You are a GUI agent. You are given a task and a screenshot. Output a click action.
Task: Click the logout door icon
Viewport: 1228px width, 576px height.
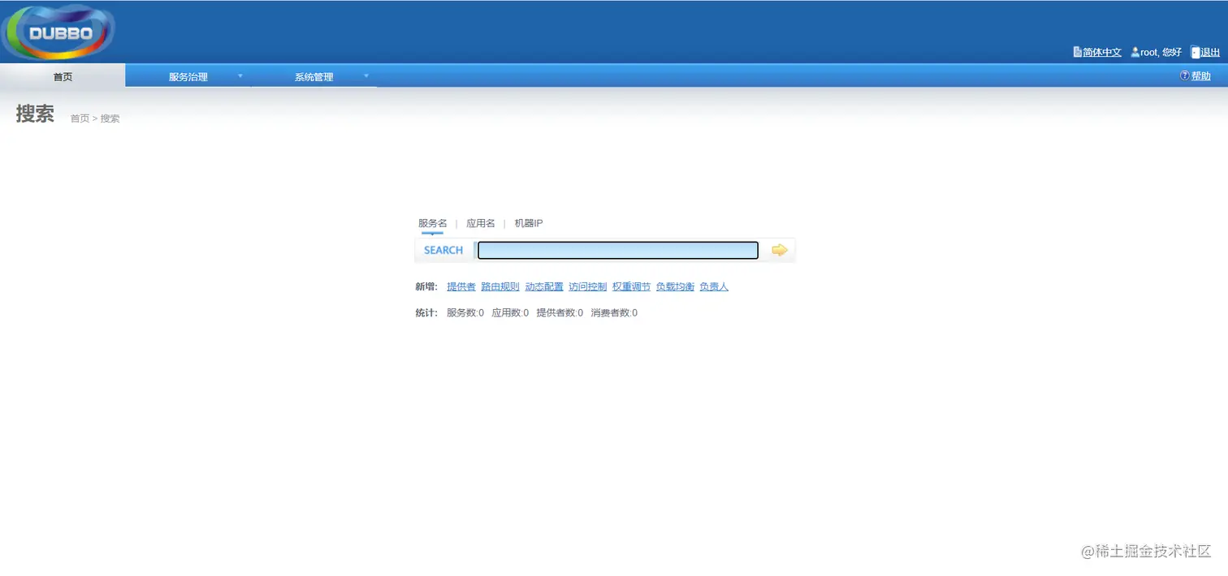[1195, 52]
